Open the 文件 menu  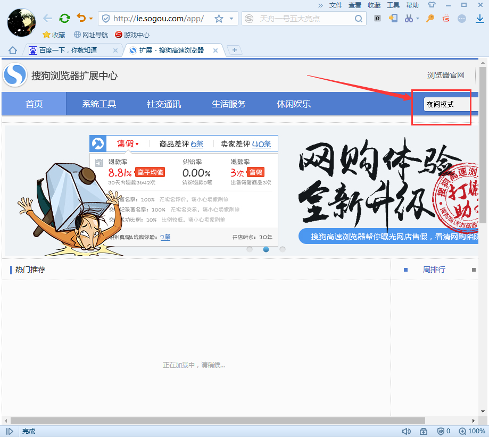(x=336, y=5)
